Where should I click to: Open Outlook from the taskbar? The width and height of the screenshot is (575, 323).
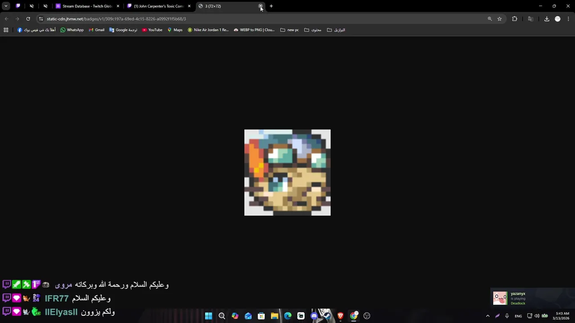click(248, 316)
